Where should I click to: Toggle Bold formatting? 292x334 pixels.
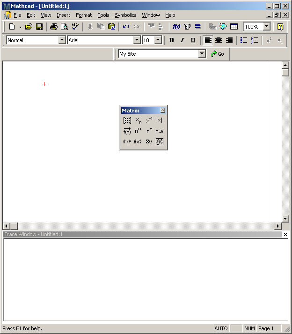coord(171,40)
